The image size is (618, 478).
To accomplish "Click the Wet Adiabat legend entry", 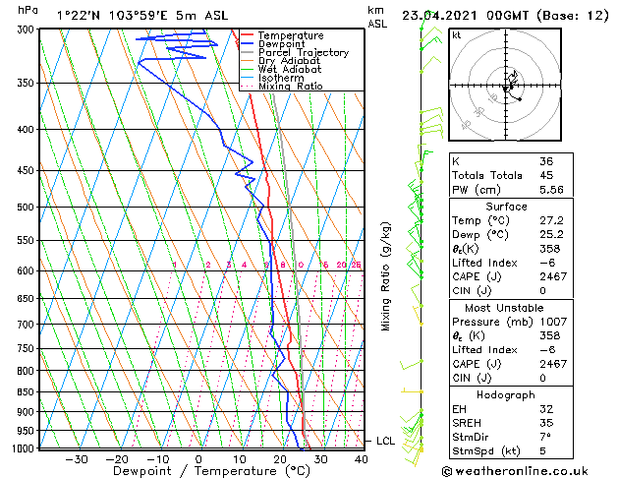I will (290, 69).
